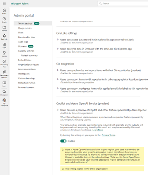
Task: Turn off the Copilot Enabled toggle
Action: coord(63,141)
